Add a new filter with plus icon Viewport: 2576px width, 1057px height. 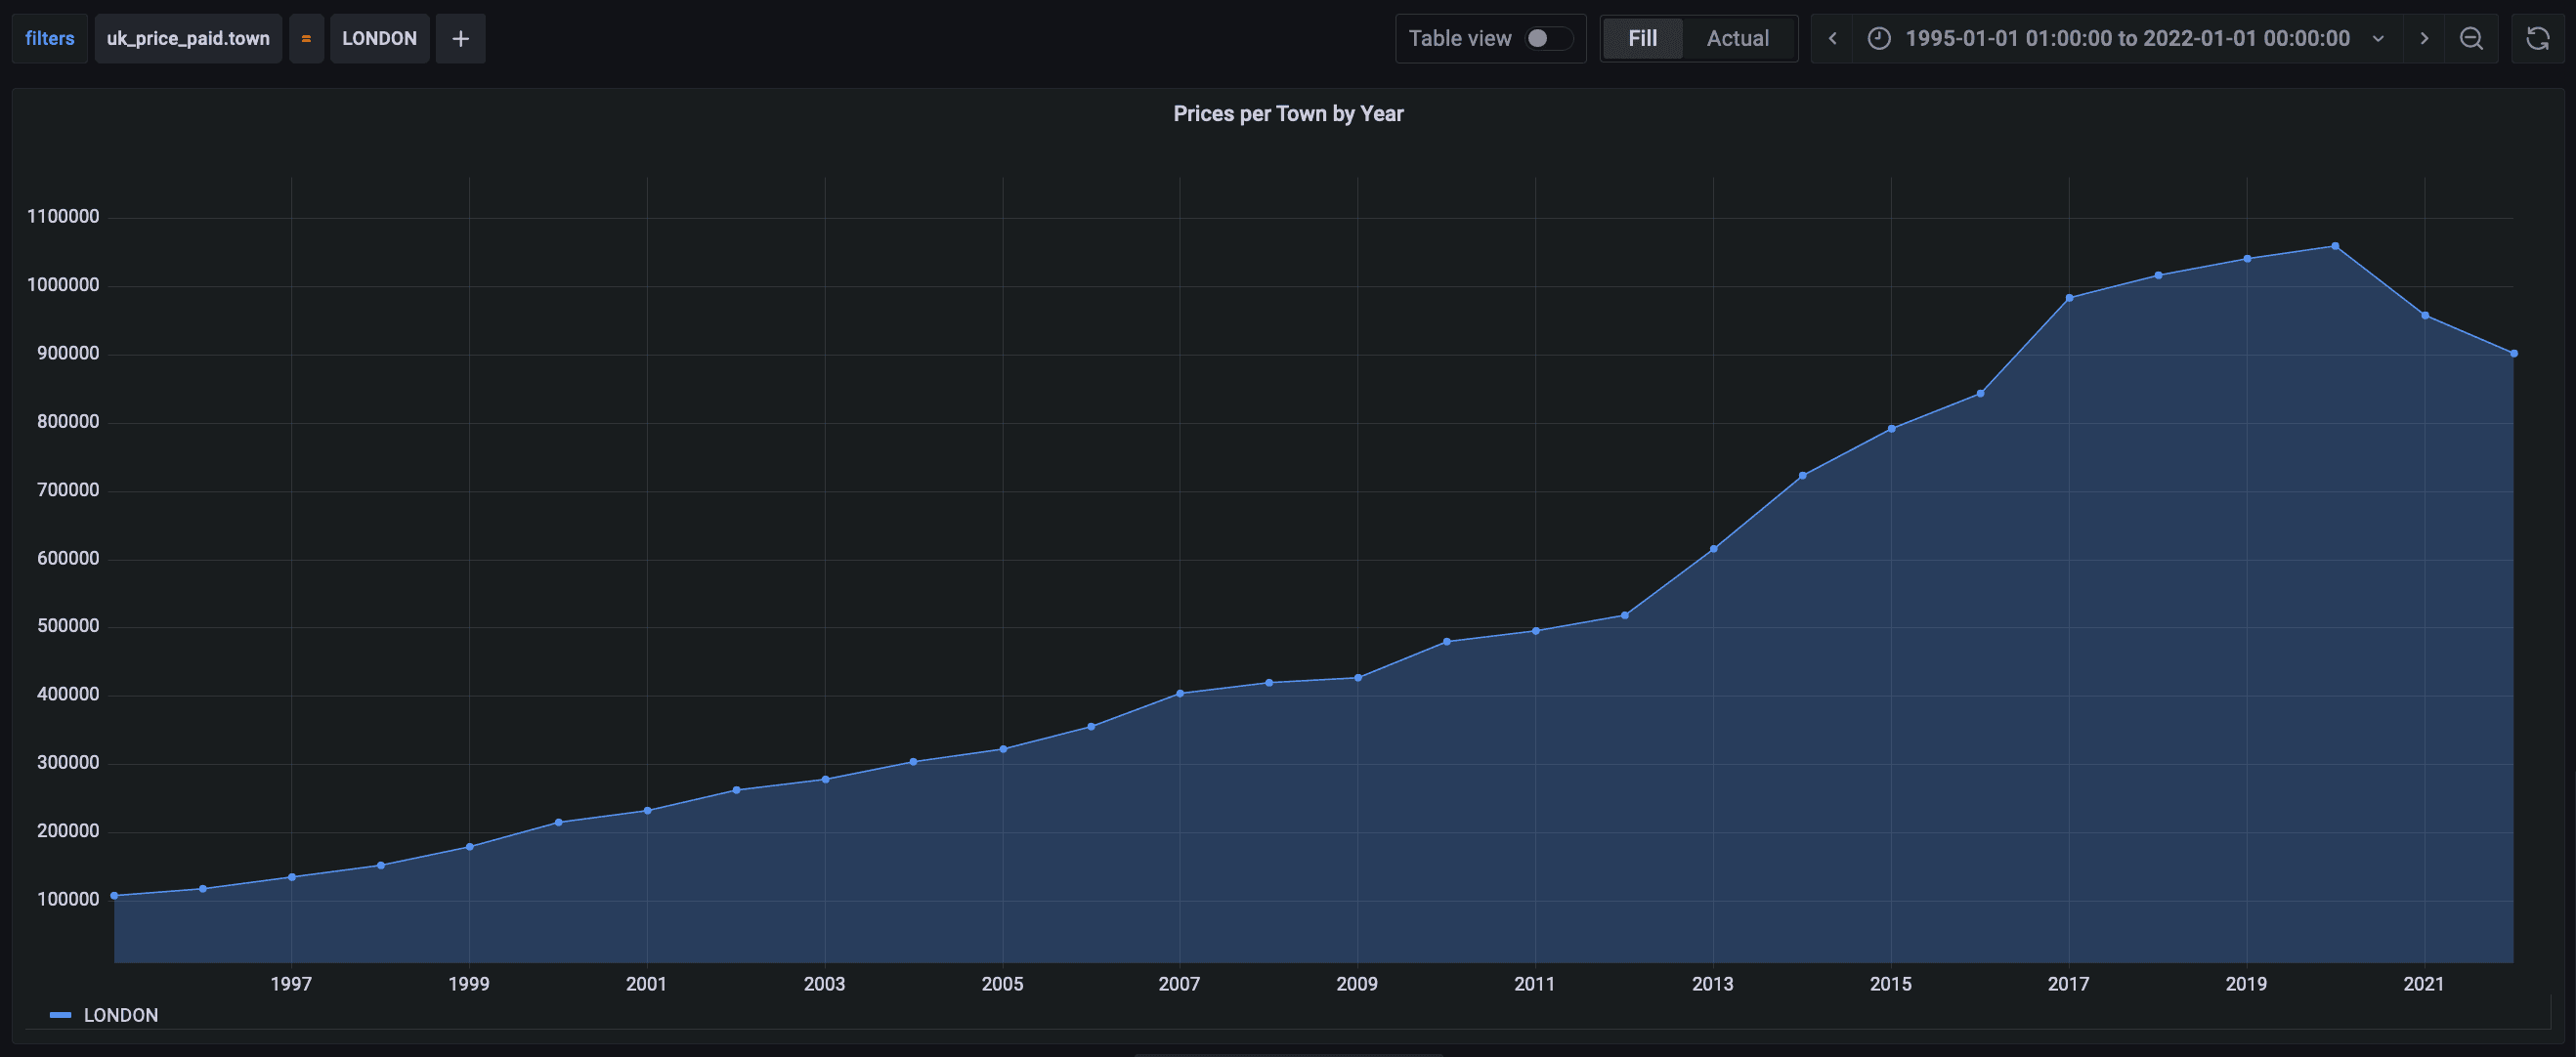coord(460,39)
